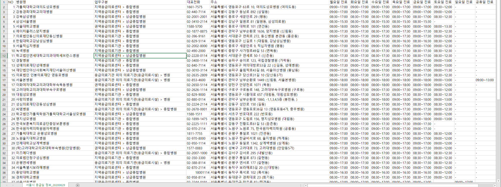Viewport: 501px width, 187px height.
Task: Select the 삼성서울병원 cell
Action: click(55, 21)
